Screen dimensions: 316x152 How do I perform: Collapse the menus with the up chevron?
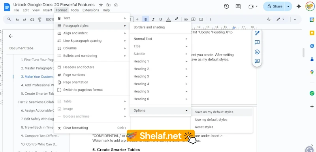pos(295,19)
